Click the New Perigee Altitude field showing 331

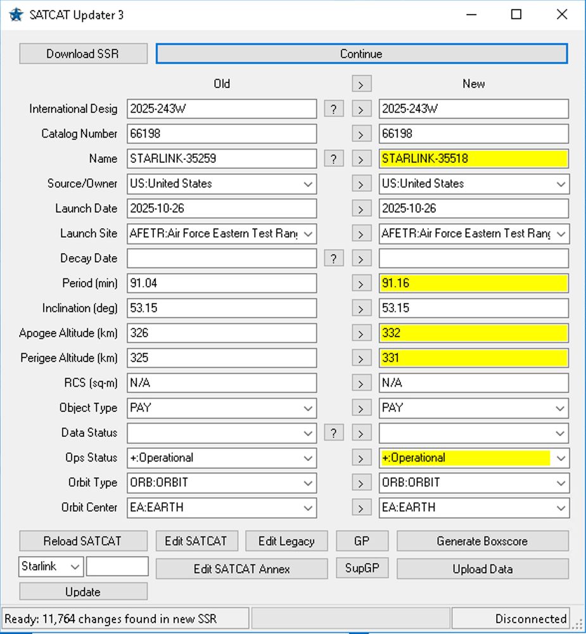click(474, 358)
